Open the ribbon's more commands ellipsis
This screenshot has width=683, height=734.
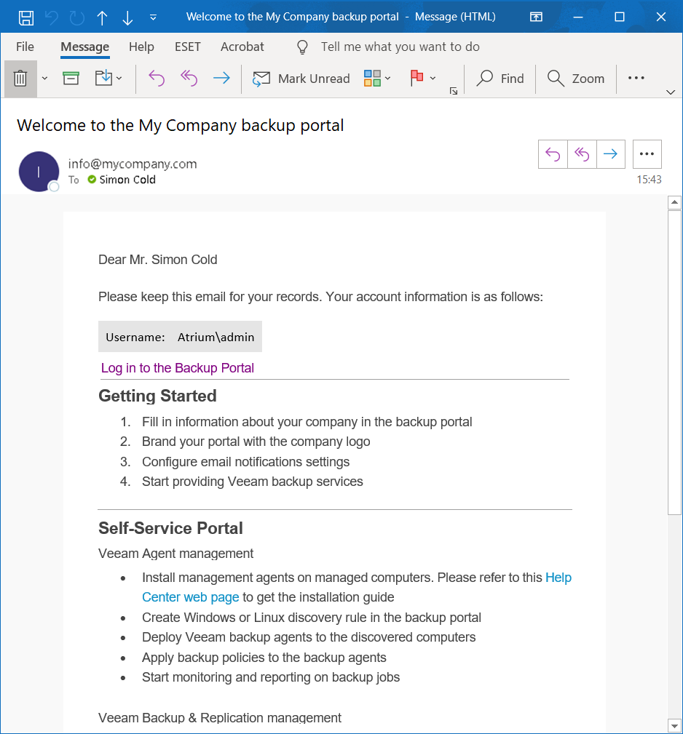pyautogui.click(x=636, y=78)
